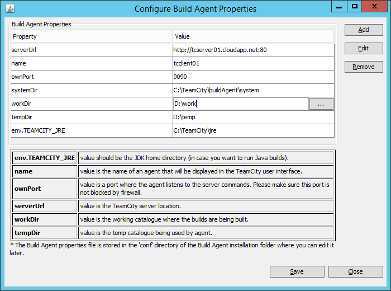Click the conf directory footnote text
This screenshot has height=291, width=391.
coord(172,249)
